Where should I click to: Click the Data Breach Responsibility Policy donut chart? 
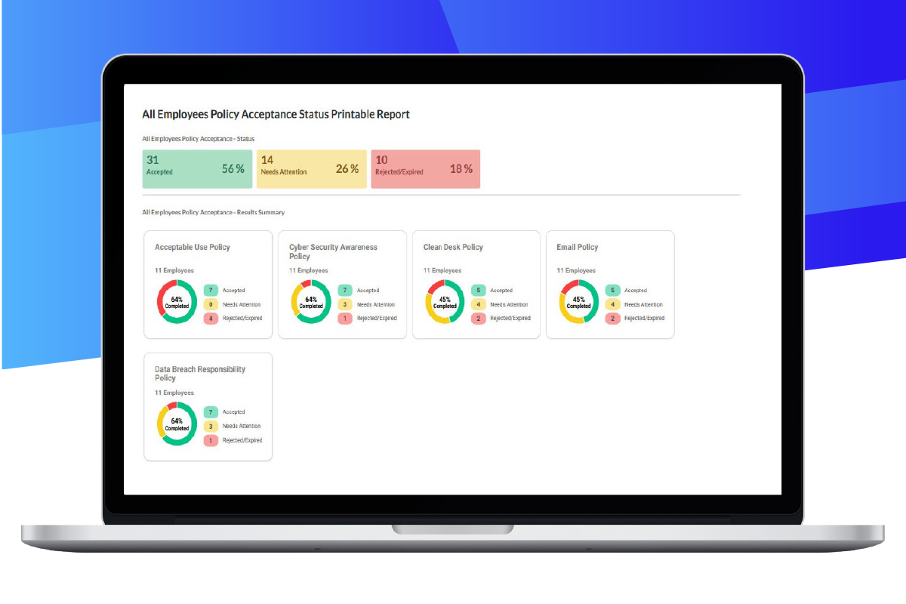(177, 424)
